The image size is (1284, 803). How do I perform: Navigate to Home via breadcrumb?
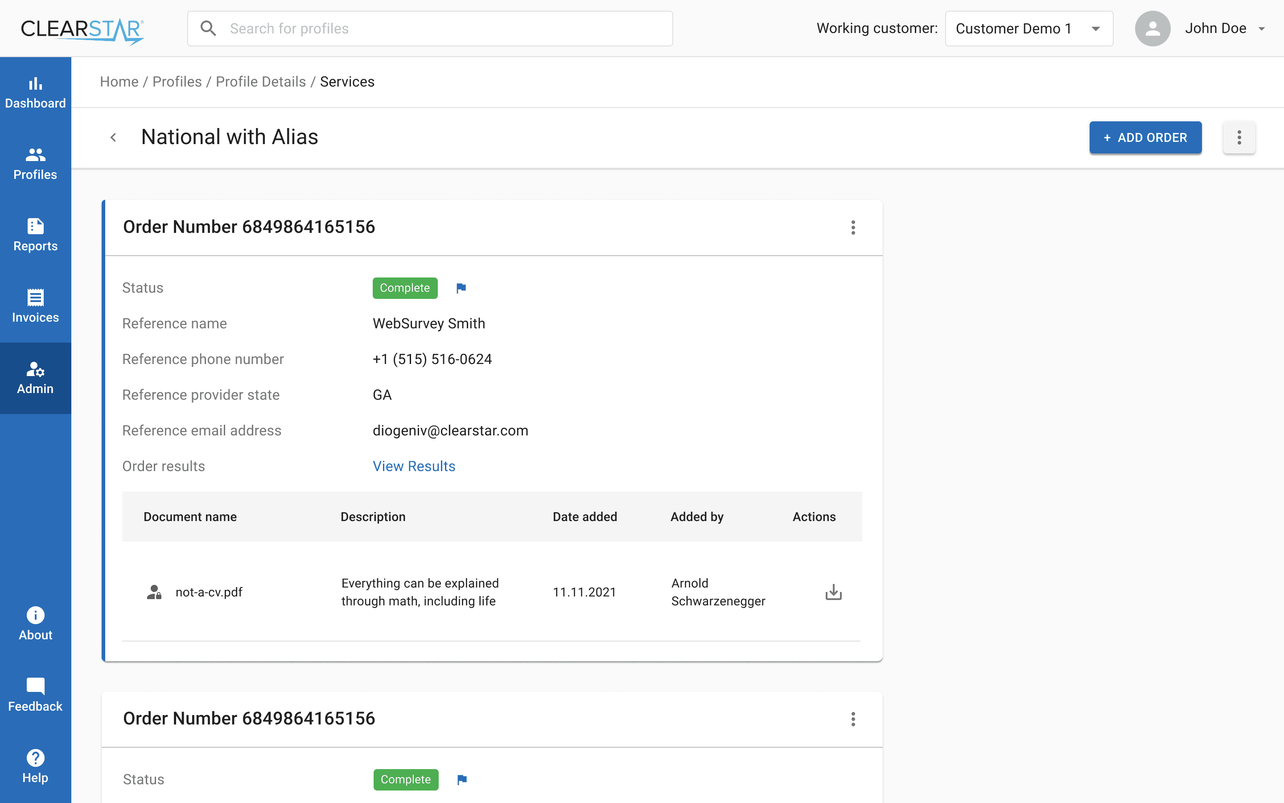point(119,82)
